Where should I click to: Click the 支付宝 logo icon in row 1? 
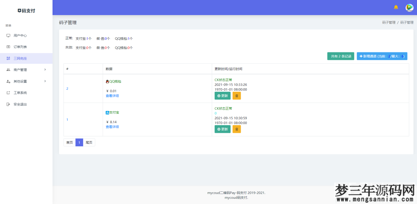point(108,112)
